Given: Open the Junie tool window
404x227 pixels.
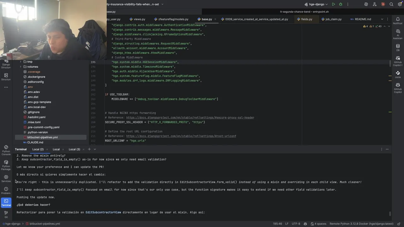Looking at the screenshot, I should pyautogui.click(x=398, y=74).
